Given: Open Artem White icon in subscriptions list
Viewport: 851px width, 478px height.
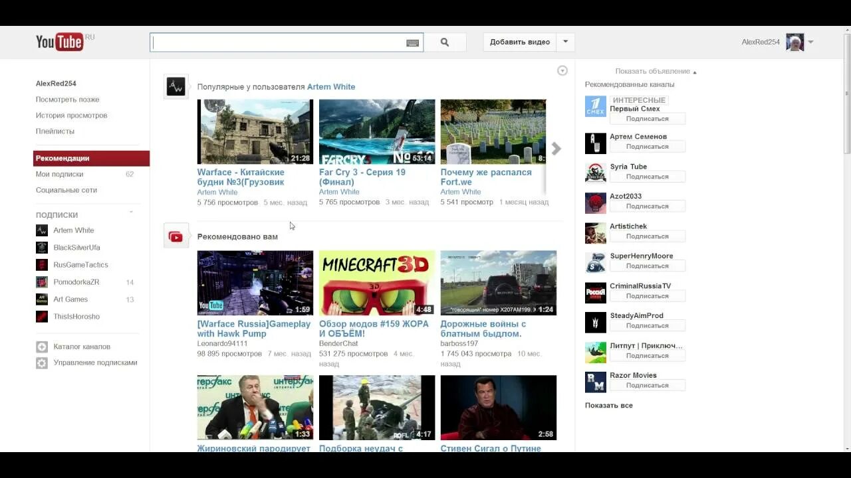Looking at the screenshot, I should pos(42,230).
